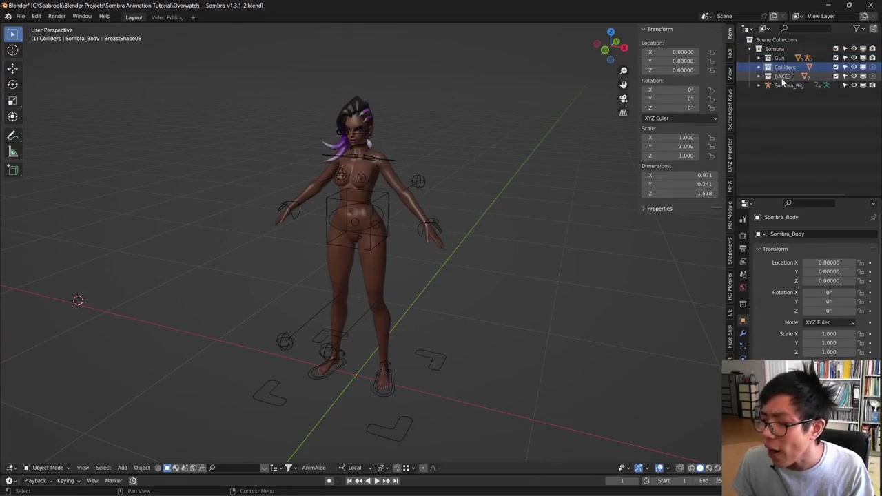The height and width of the screenshot is (496, 882).
Task: Toggle camera view in the viewport
Action: click(623, 99)
